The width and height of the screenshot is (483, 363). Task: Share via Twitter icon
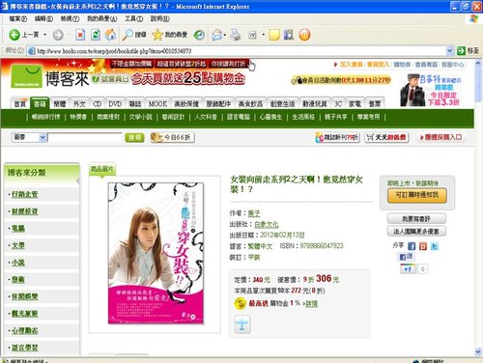pos(435,246)
